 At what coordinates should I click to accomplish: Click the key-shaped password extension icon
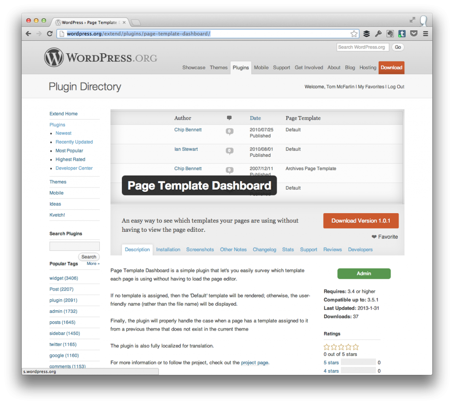tap(378, 33)
